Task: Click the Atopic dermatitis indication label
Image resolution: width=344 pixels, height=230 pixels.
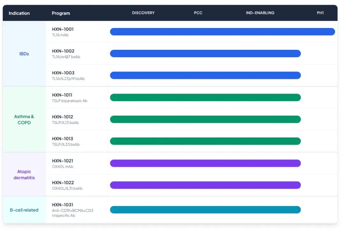Action: point(24,174)
